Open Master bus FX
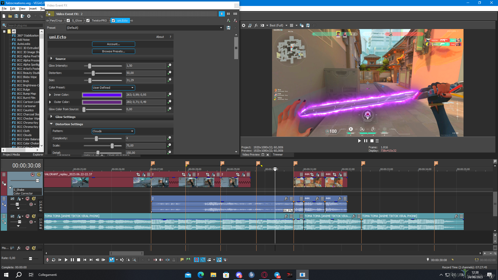The height and width of the screenshot is (280, 498). [19, 248]
